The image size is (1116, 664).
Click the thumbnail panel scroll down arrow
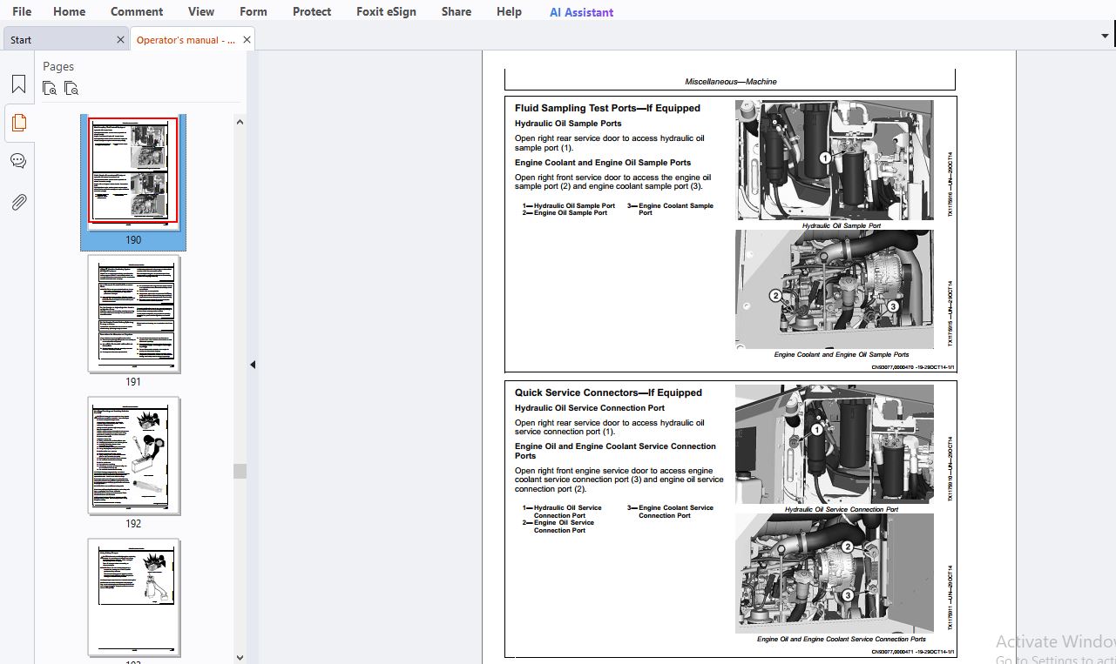tap(240, 657)
